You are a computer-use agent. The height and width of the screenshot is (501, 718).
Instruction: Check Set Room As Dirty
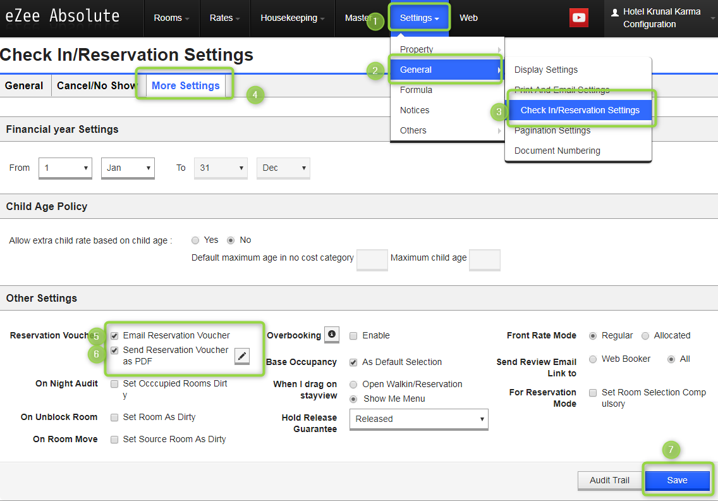(x=114, y=417)
